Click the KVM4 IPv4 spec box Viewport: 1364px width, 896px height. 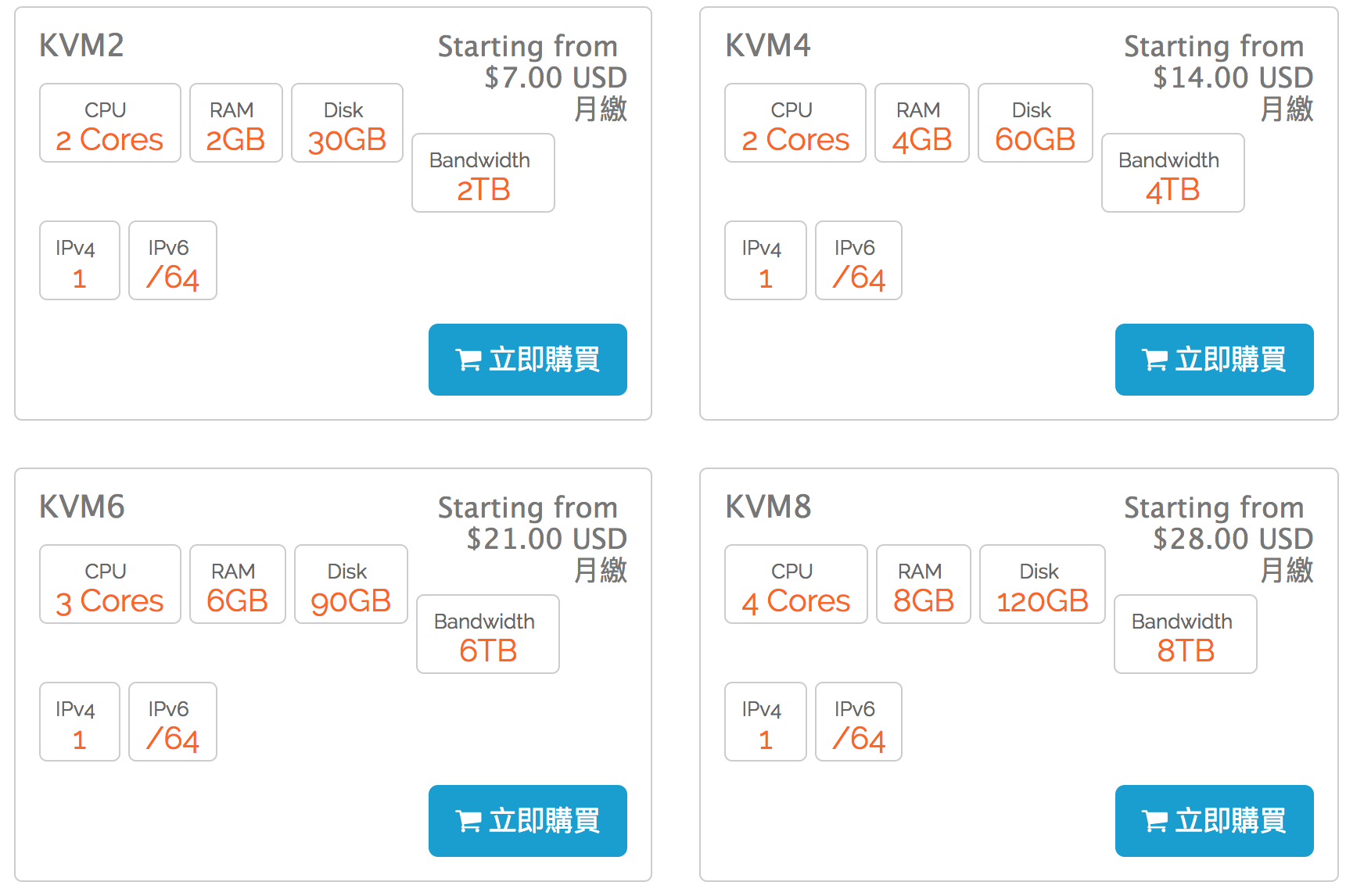coord(765,261)
